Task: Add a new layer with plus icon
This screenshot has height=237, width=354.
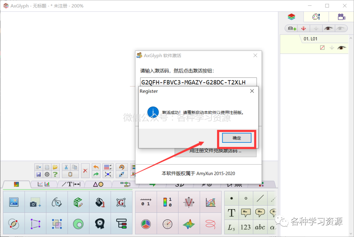Action: pyautogui.click(x=292, y=29)
